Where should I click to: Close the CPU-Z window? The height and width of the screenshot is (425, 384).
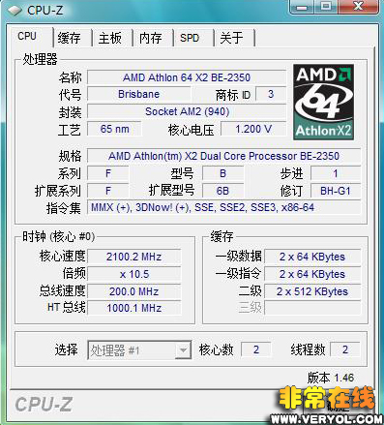[358, 7]
